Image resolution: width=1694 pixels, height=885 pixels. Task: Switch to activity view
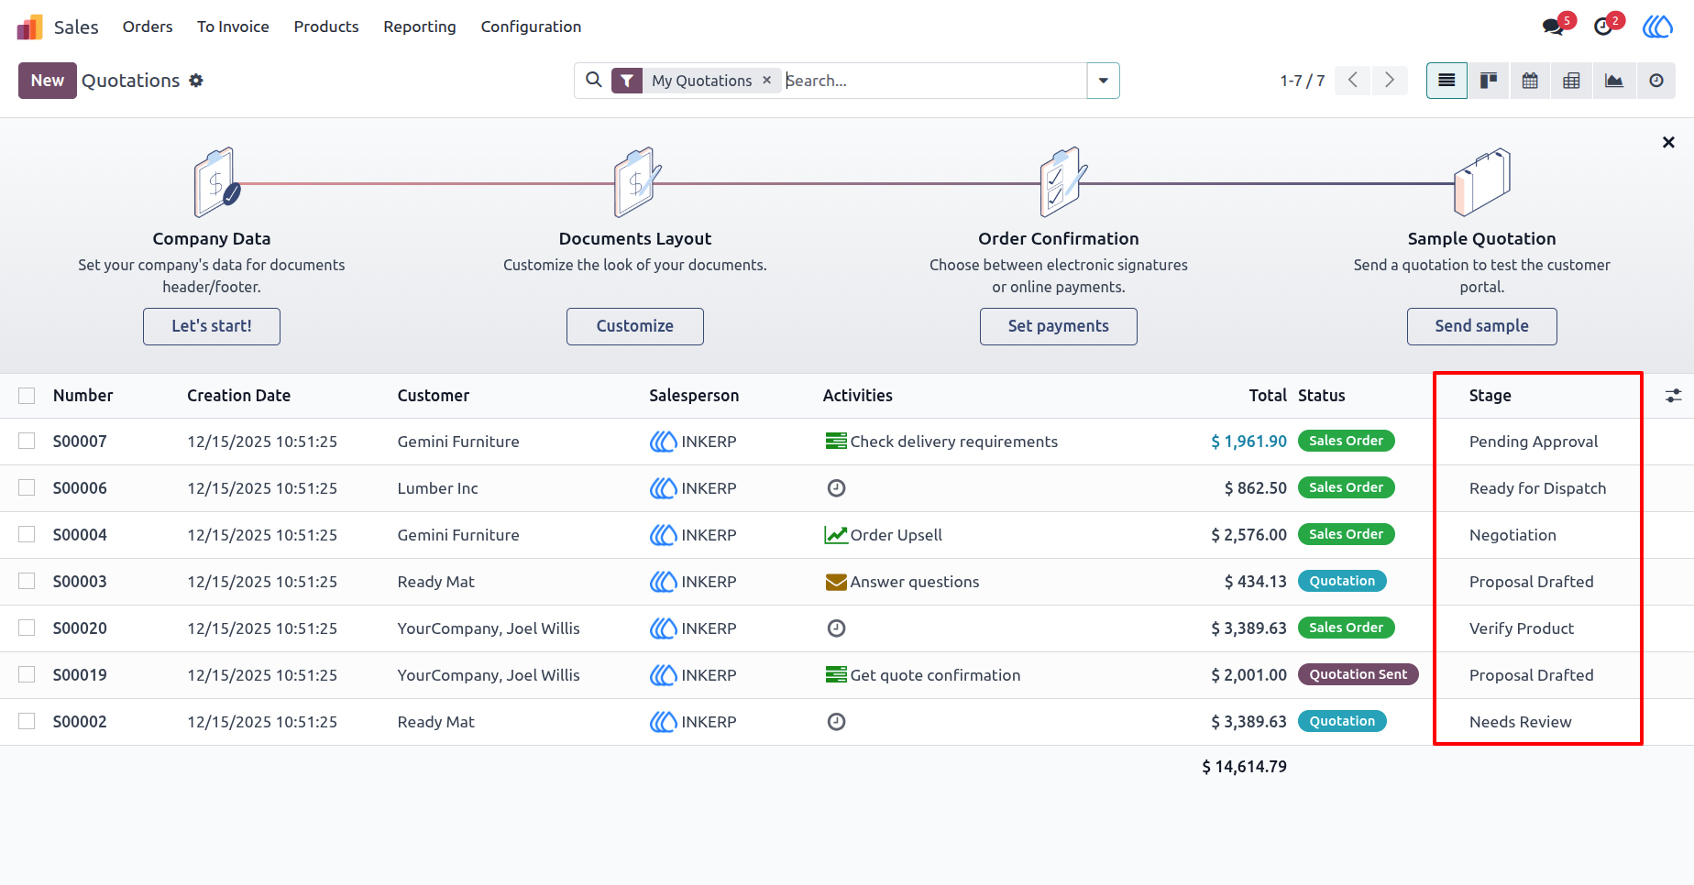tap(1655, 81)
